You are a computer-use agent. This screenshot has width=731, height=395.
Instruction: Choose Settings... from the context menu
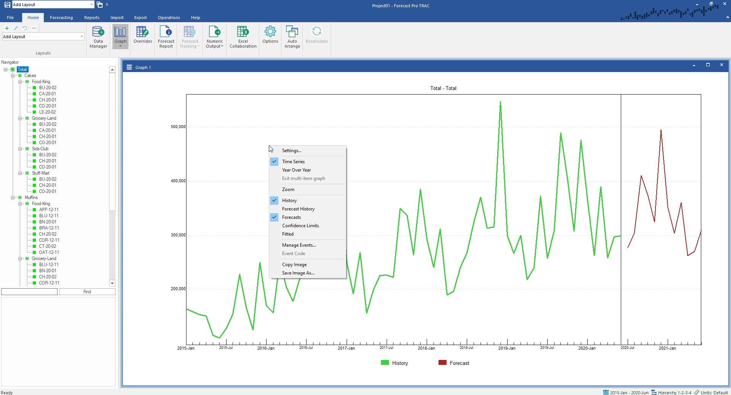pos(307,151)
